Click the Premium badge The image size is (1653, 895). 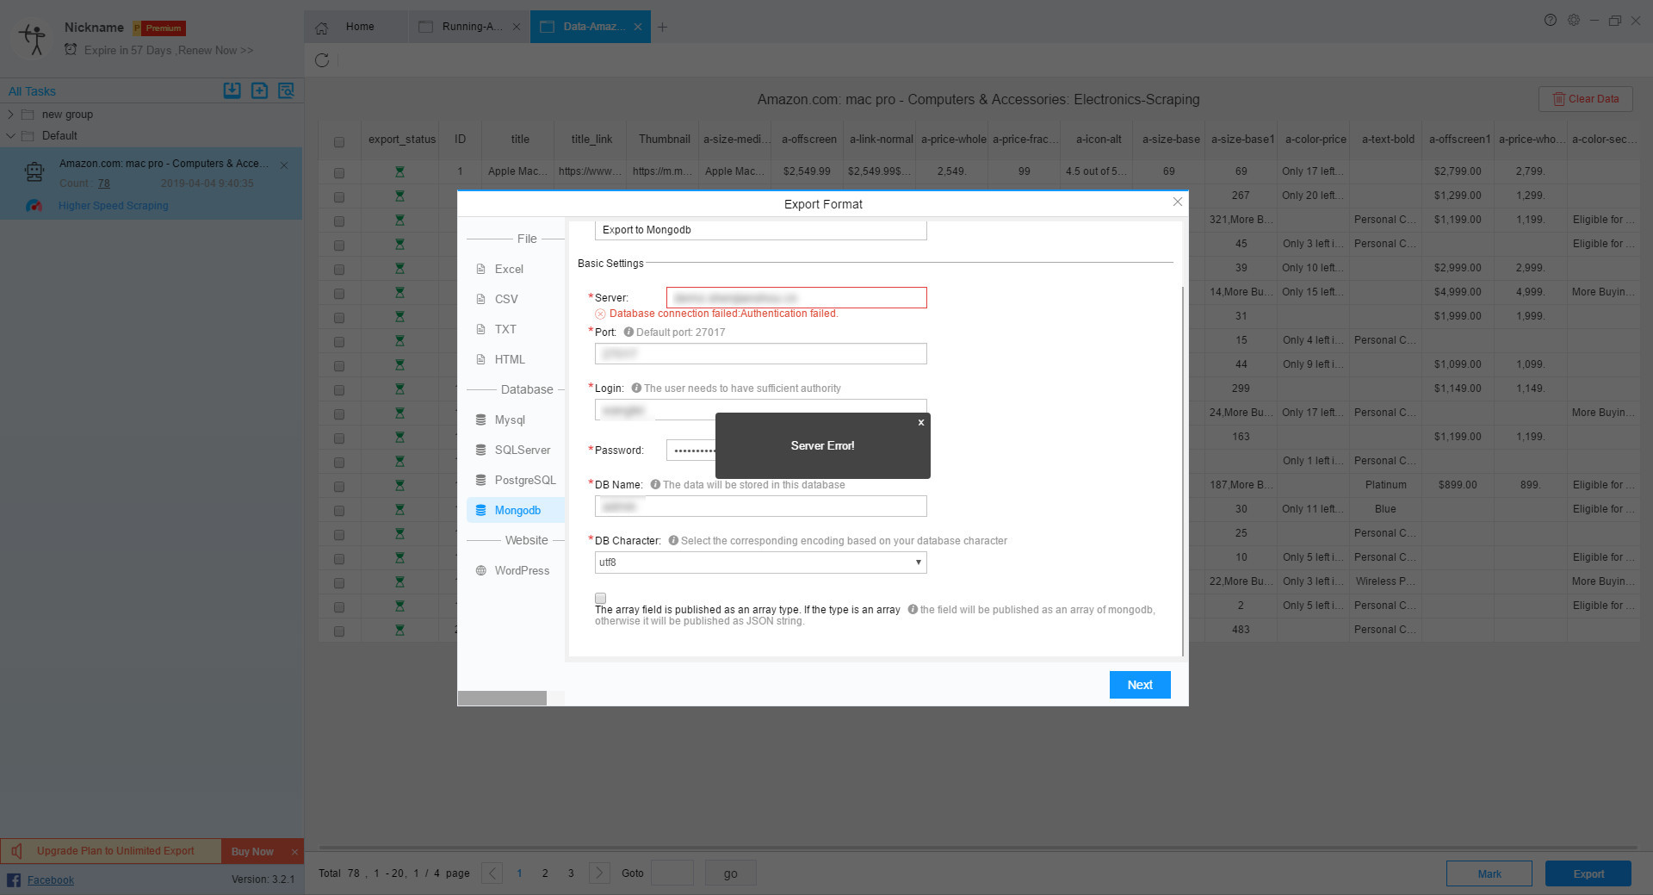click(x=160, y=28)
